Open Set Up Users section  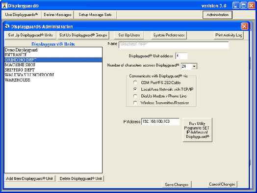click(129, 35)
